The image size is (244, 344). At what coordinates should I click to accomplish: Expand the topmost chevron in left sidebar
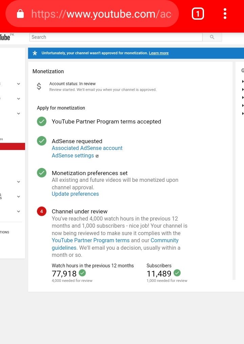pos(19,84)
